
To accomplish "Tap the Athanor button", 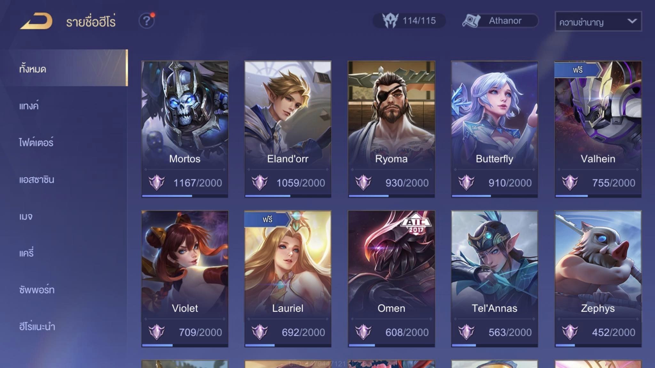I will pyautogui.click(x=501, y=21).
